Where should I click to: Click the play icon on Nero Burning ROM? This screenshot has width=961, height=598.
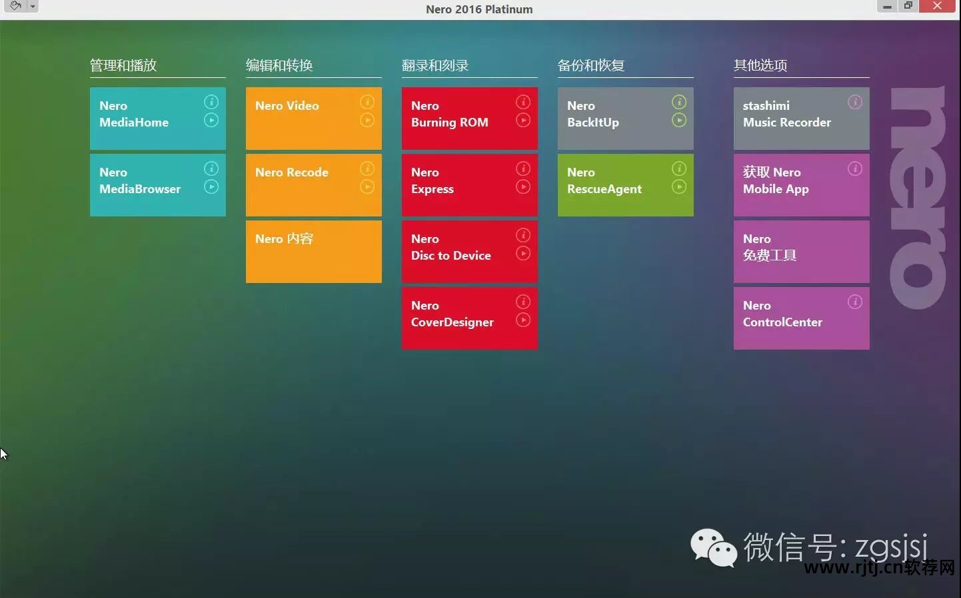[523, 121]
